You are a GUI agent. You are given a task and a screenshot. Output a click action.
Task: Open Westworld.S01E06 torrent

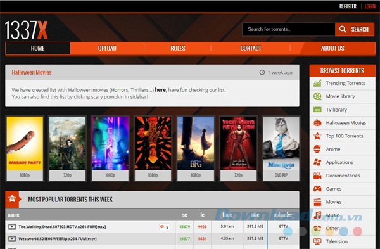58,239
